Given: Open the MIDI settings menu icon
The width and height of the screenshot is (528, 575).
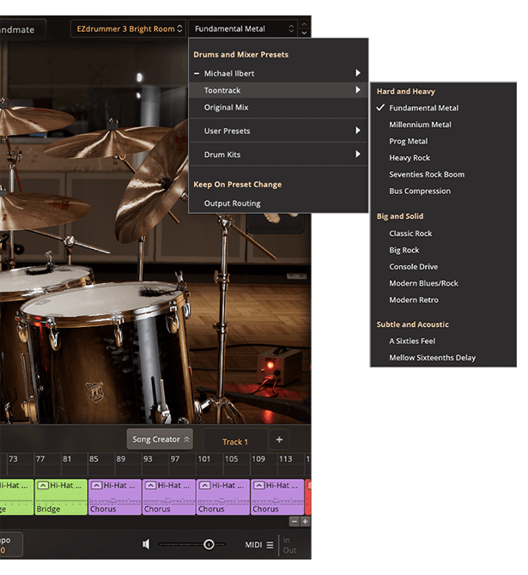Looking at the screenshot, I should point(270,545).
